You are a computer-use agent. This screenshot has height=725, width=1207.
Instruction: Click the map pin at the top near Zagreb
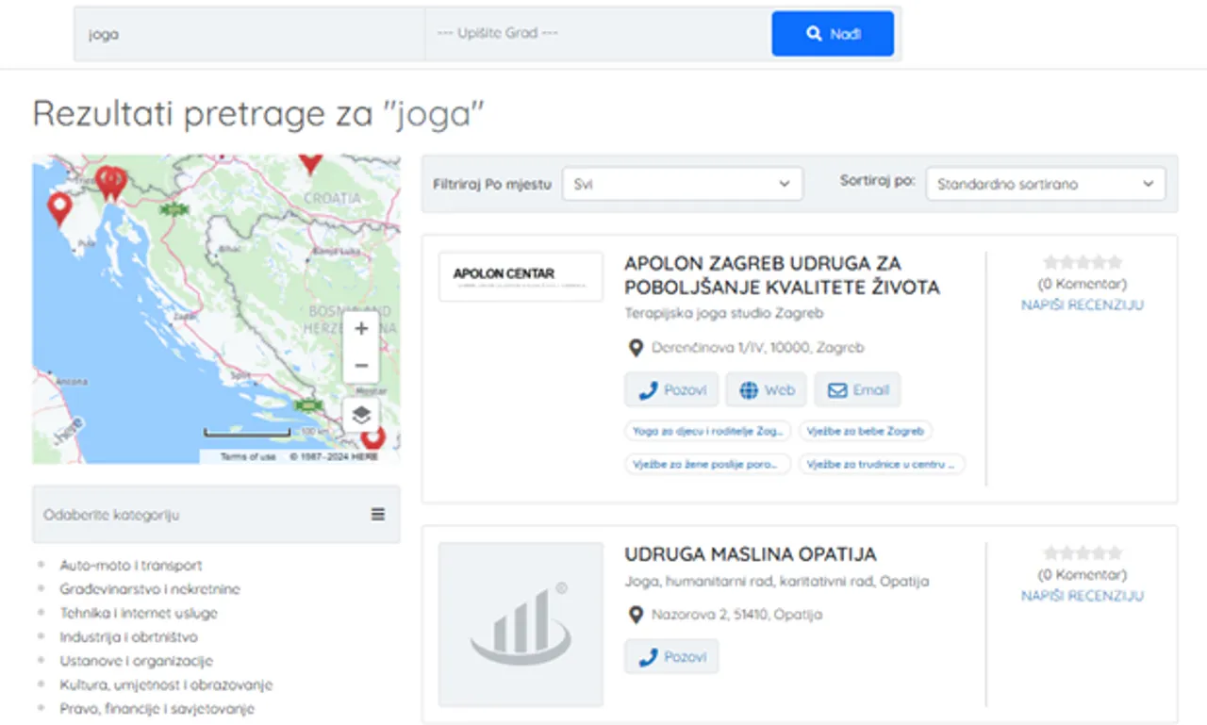[310, 163]
